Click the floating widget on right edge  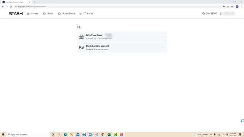242,121
